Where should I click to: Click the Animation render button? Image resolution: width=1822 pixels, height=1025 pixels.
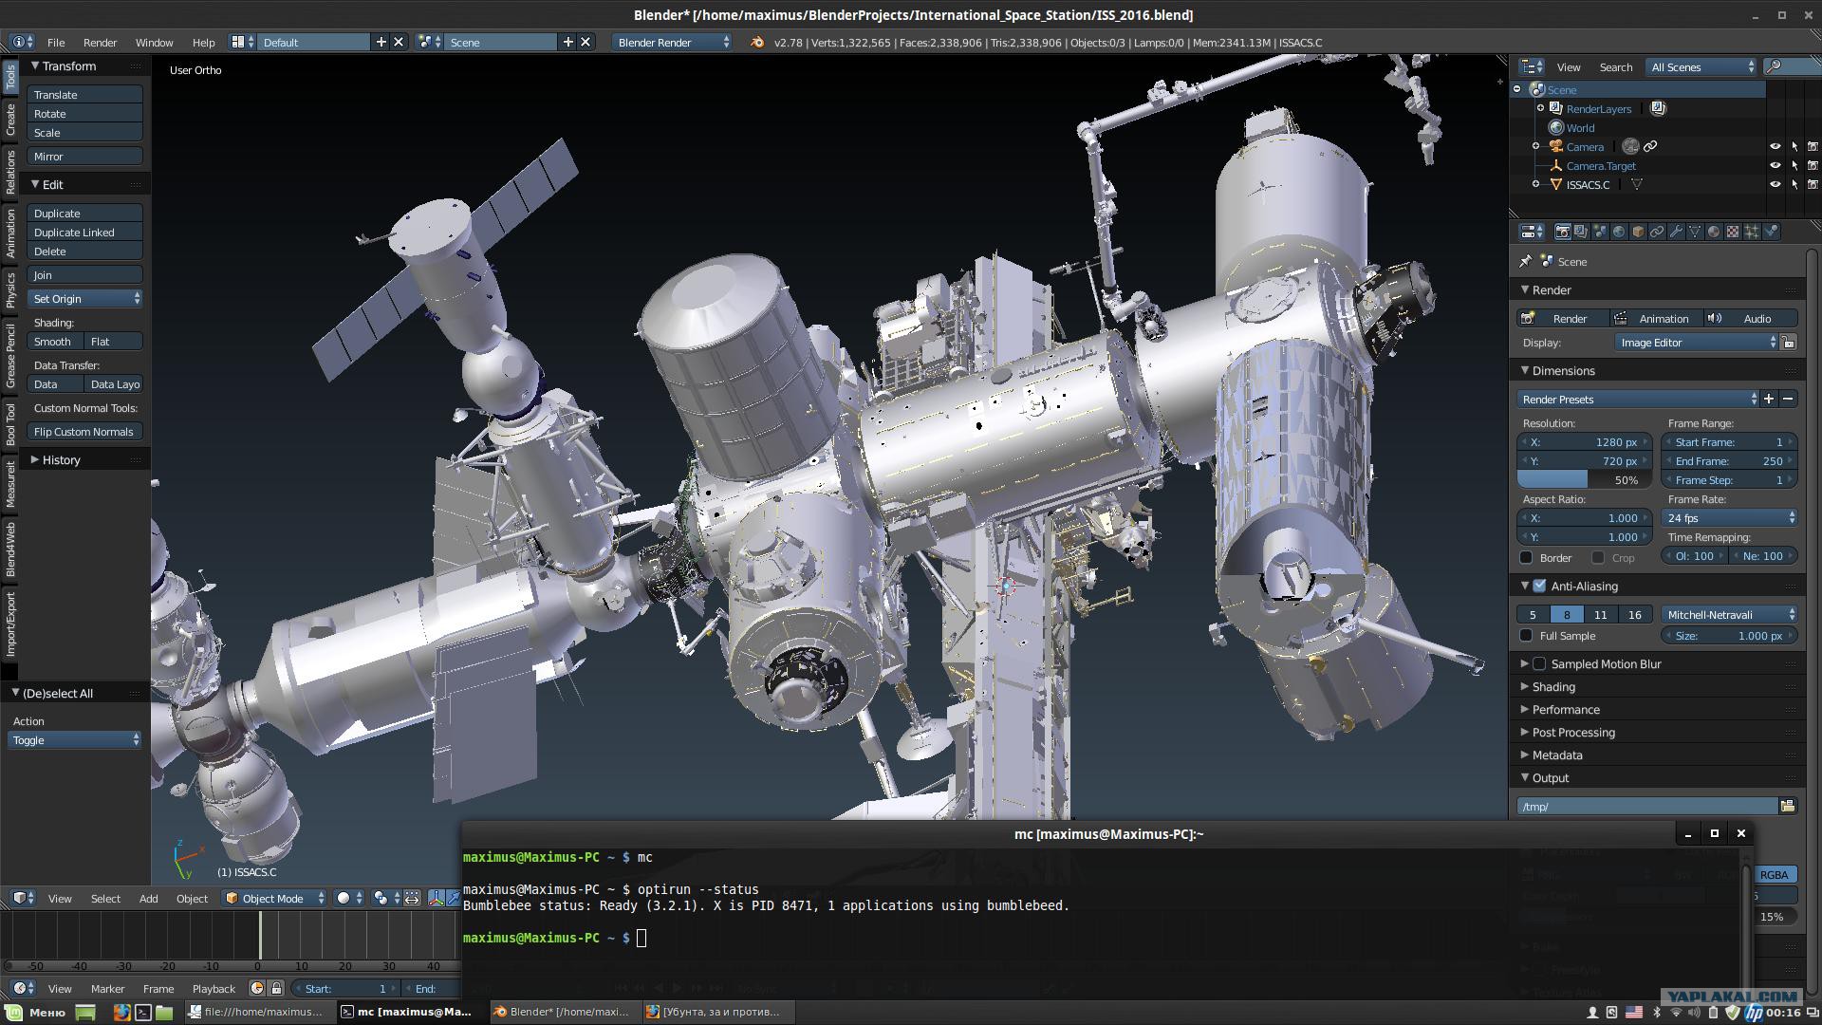coord(1656,319)
